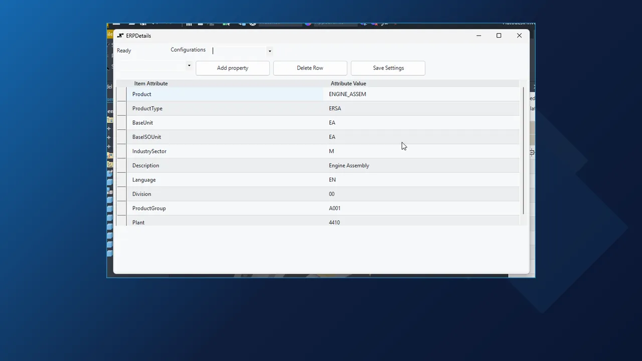Viewport: 642px width, 361px height.
Task: Click the Delete Row button
Action: (x=310, y=68)
